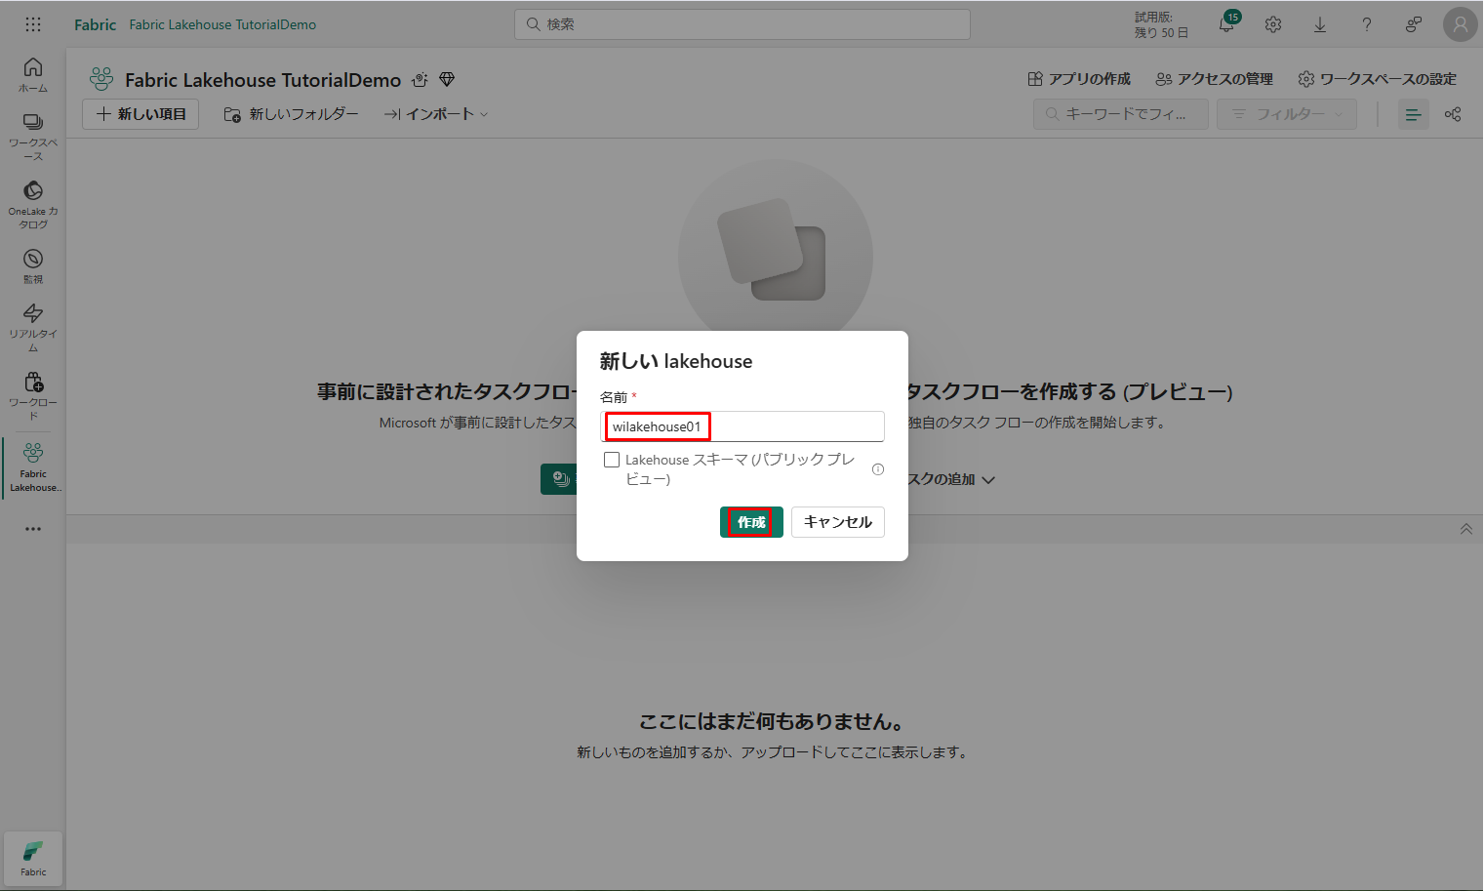Image resolution: width=1484 pixels, height=891 pixels.
Task: Open the feedback icon in the top bar
Action: coord(1414,24)
